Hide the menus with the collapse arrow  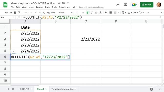pos(161,13)
